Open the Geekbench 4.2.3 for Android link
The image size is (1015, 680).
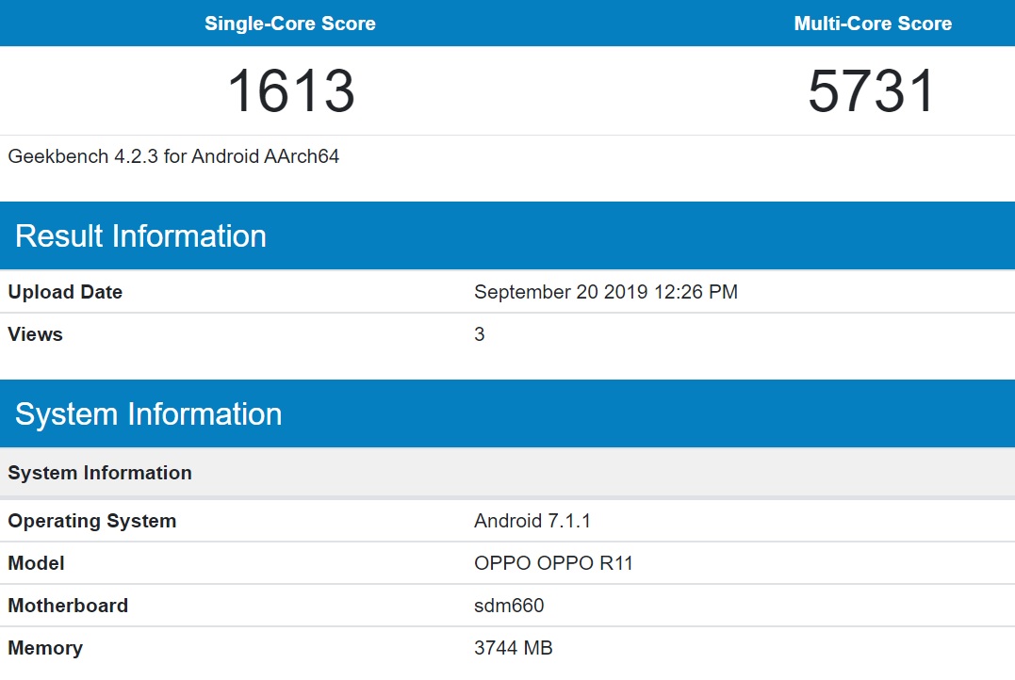coord(174,156)
